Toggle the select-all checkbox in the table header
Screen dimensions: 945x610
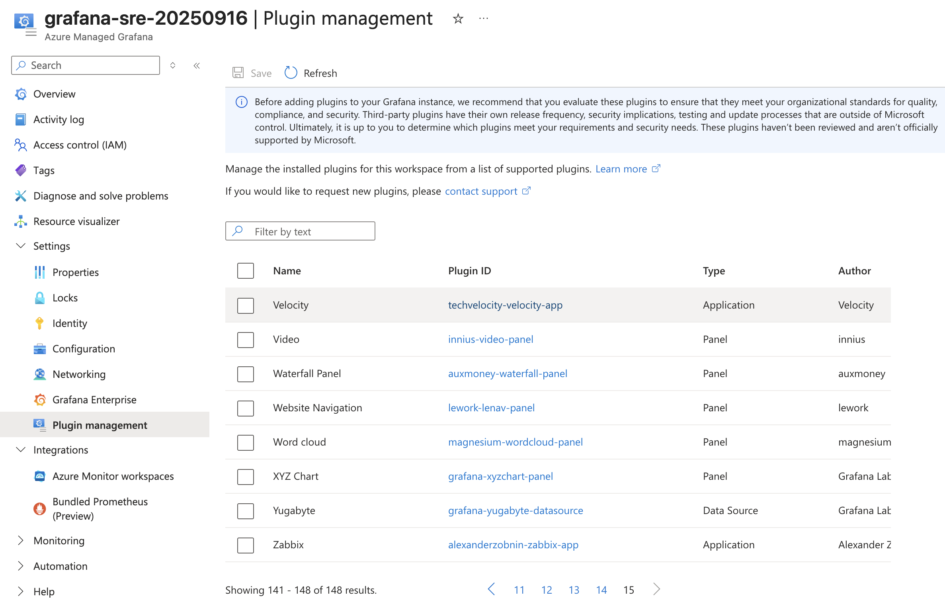coord(245,271)
